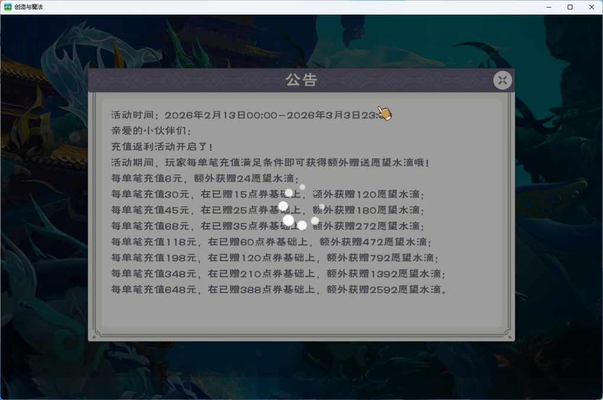
Task: Click the 创造与魔法 app icon in title bar
Action: click(8, 7)
